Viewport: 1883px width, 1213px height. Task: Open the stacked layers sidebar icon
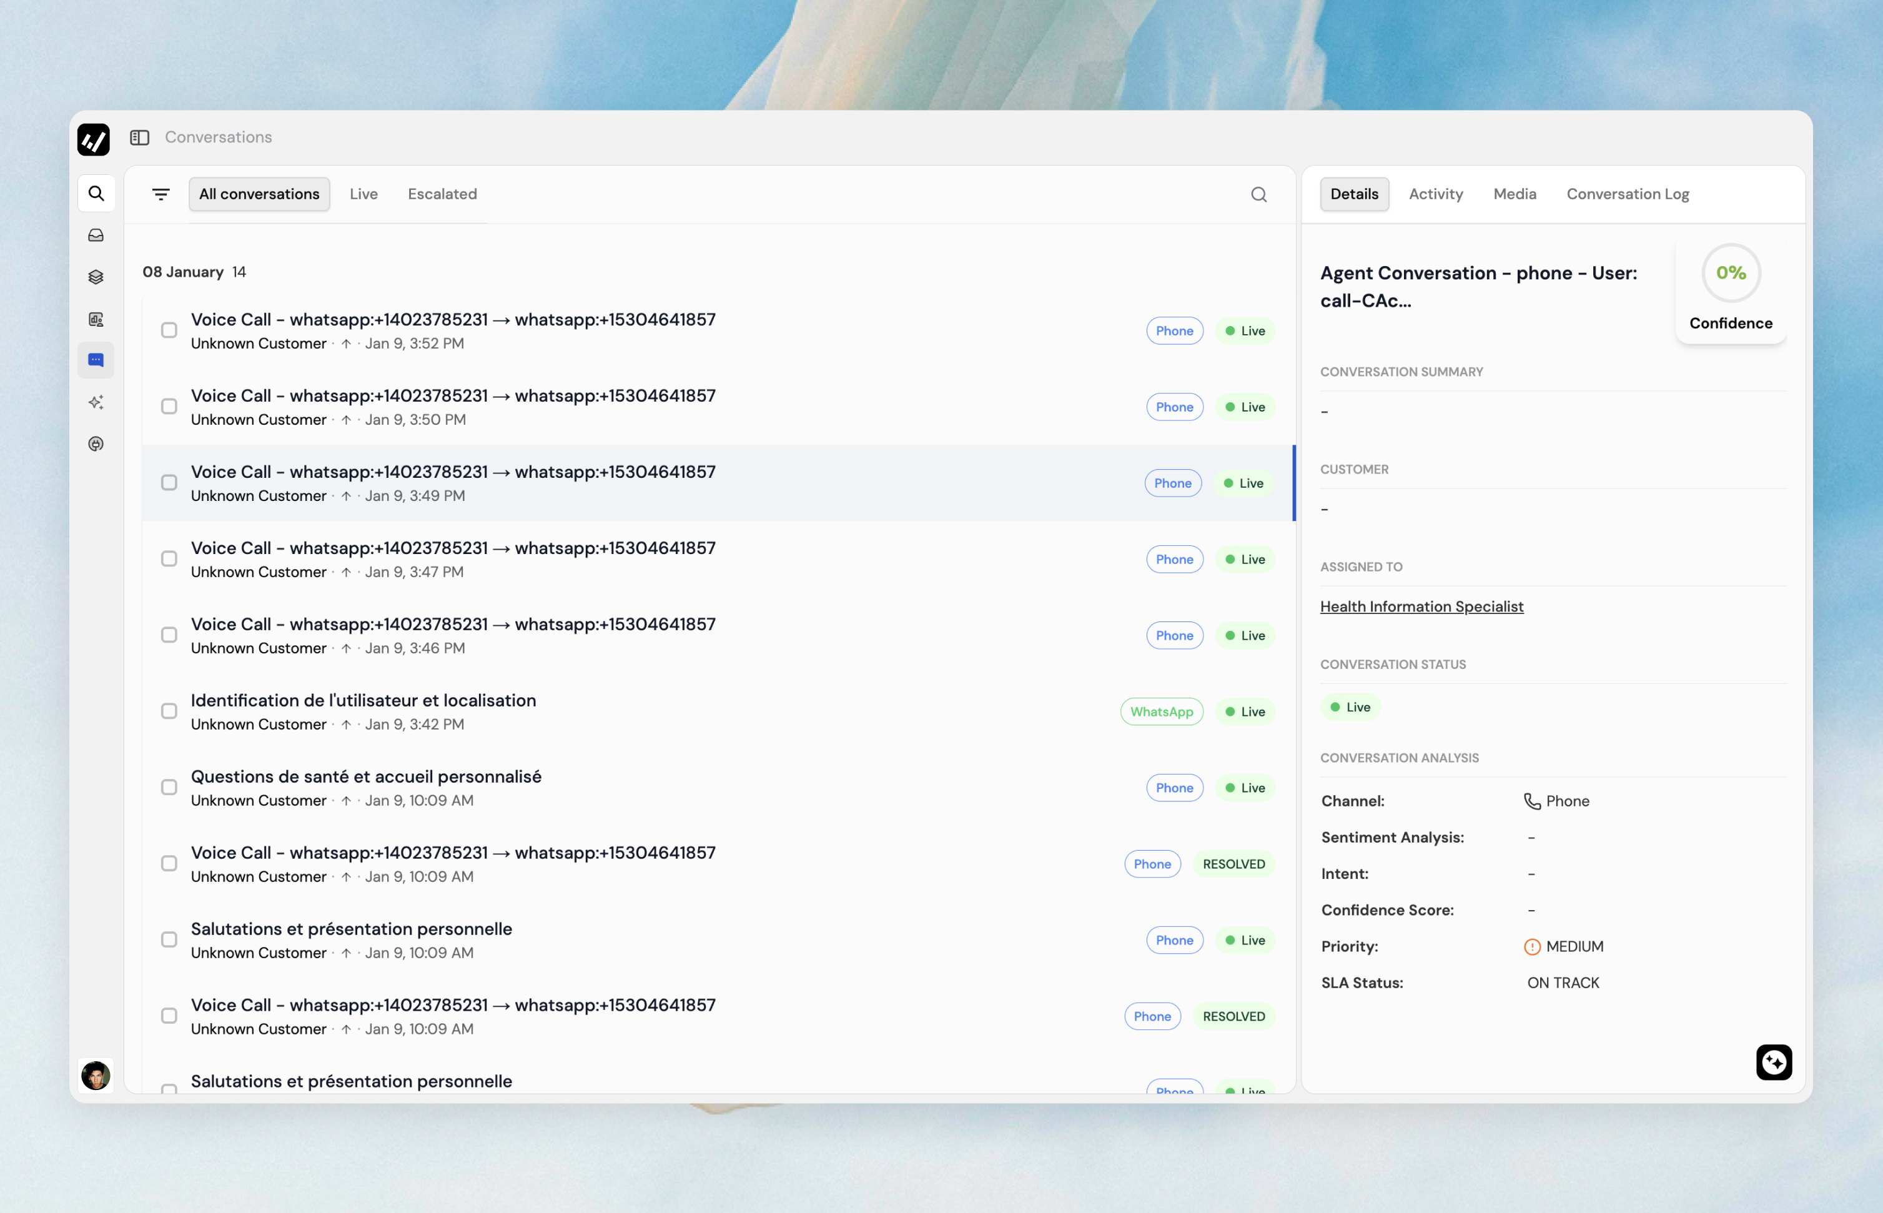(x=96, y=277)
